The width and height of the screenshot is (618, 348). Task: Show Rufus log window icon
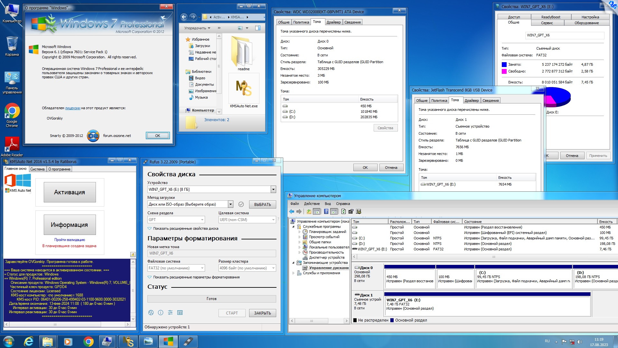pos(180,313)
